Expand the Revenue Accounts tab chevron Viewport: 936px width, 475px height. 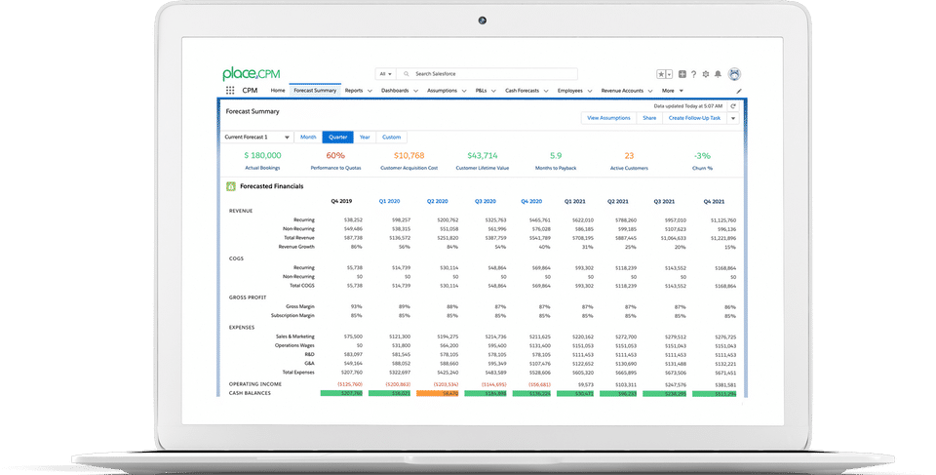tap(650, 91)
